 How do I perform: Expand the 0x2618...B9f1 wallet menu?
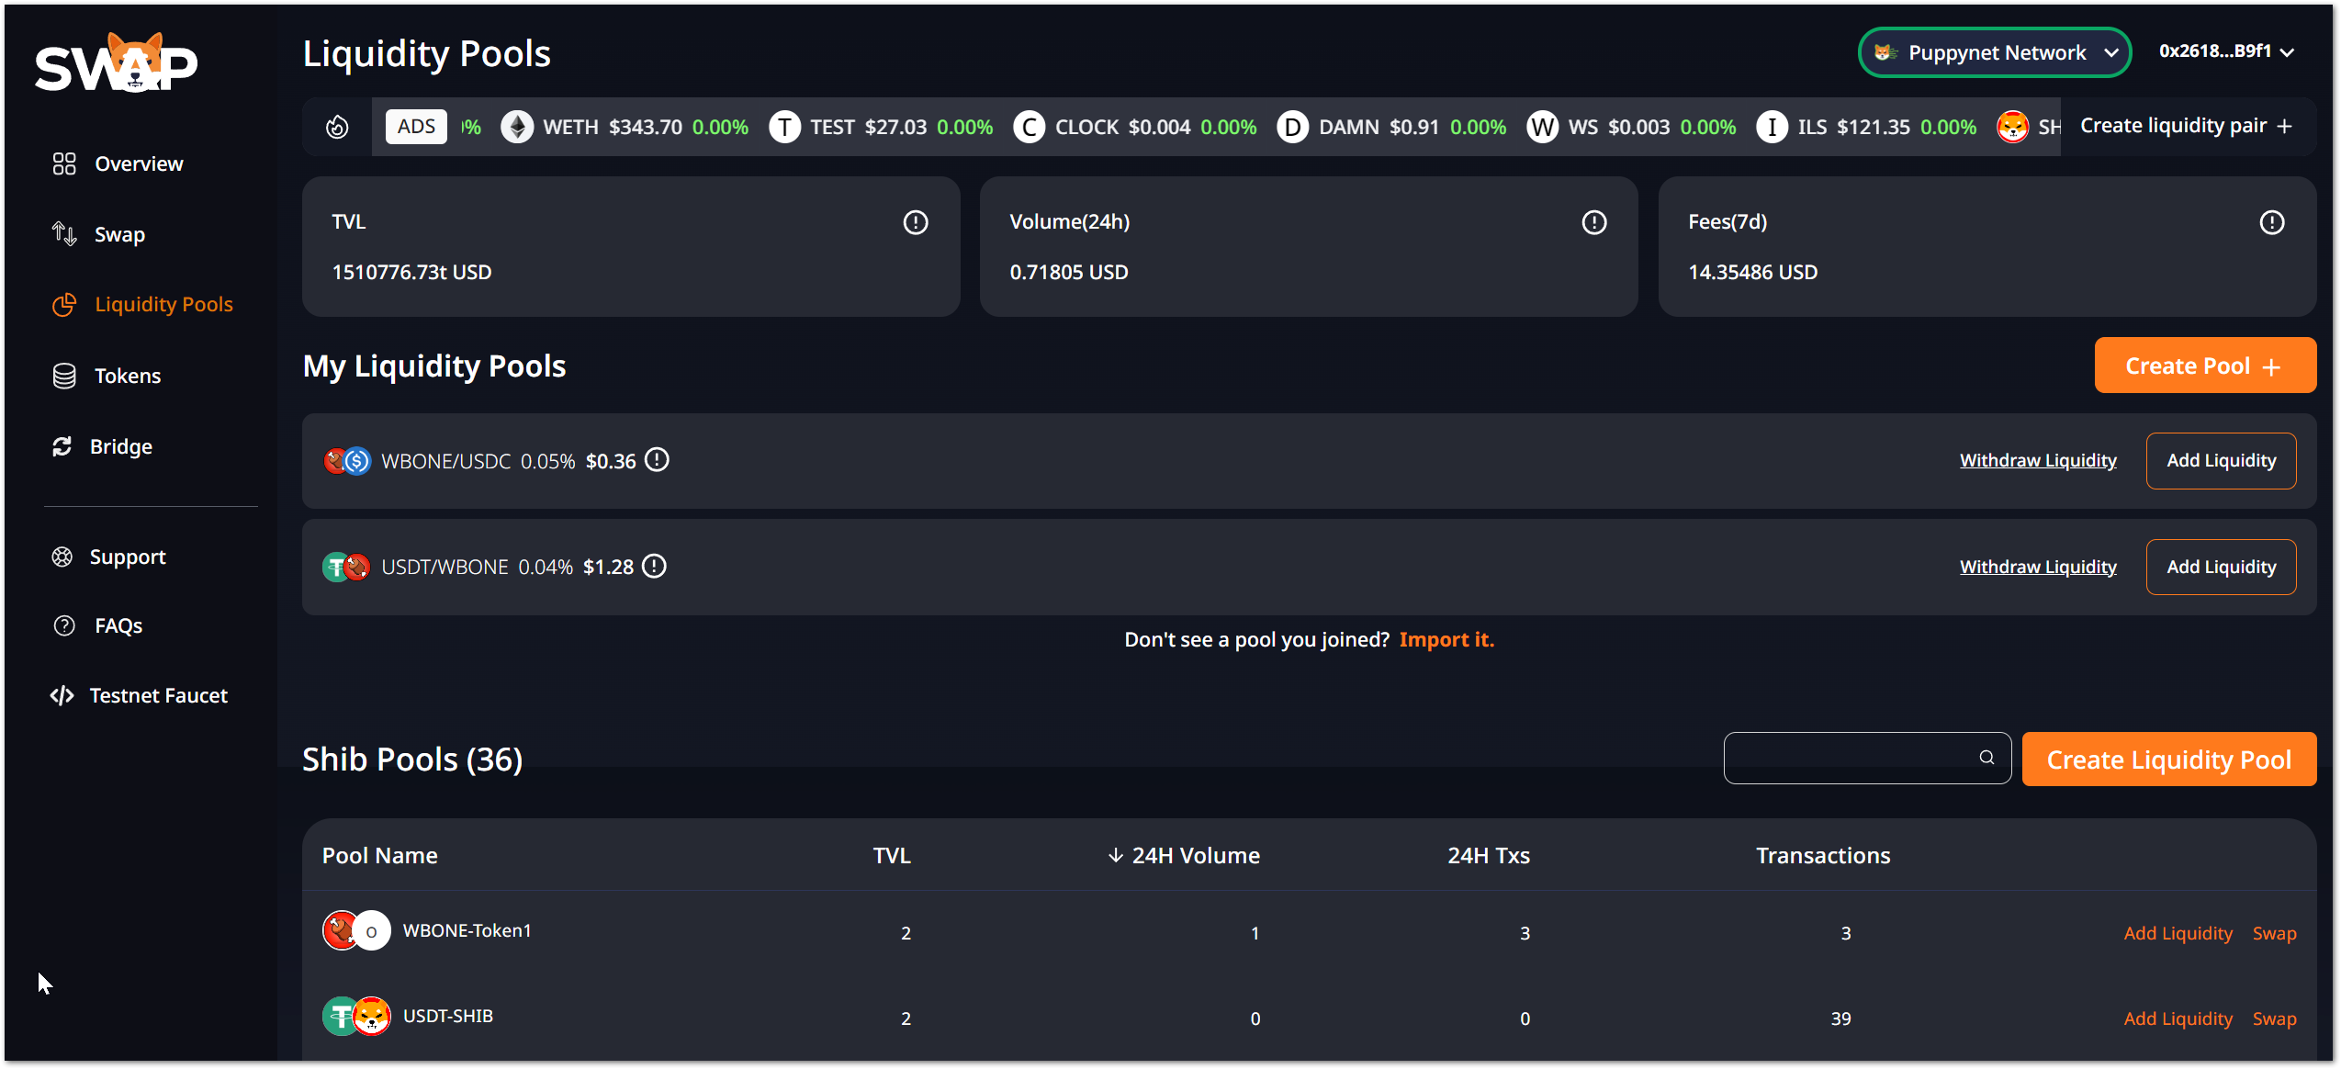pos(2225,51)
